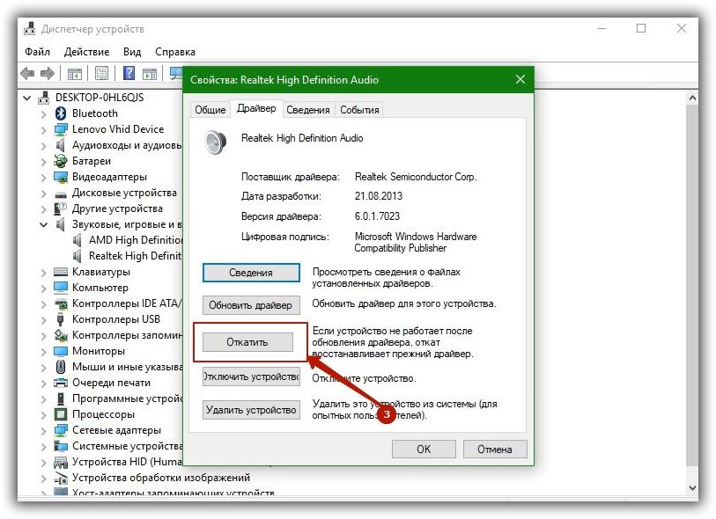Click the battery icon beside Батареи
Viewport: 716px width, 519px height.
[60, 161]
